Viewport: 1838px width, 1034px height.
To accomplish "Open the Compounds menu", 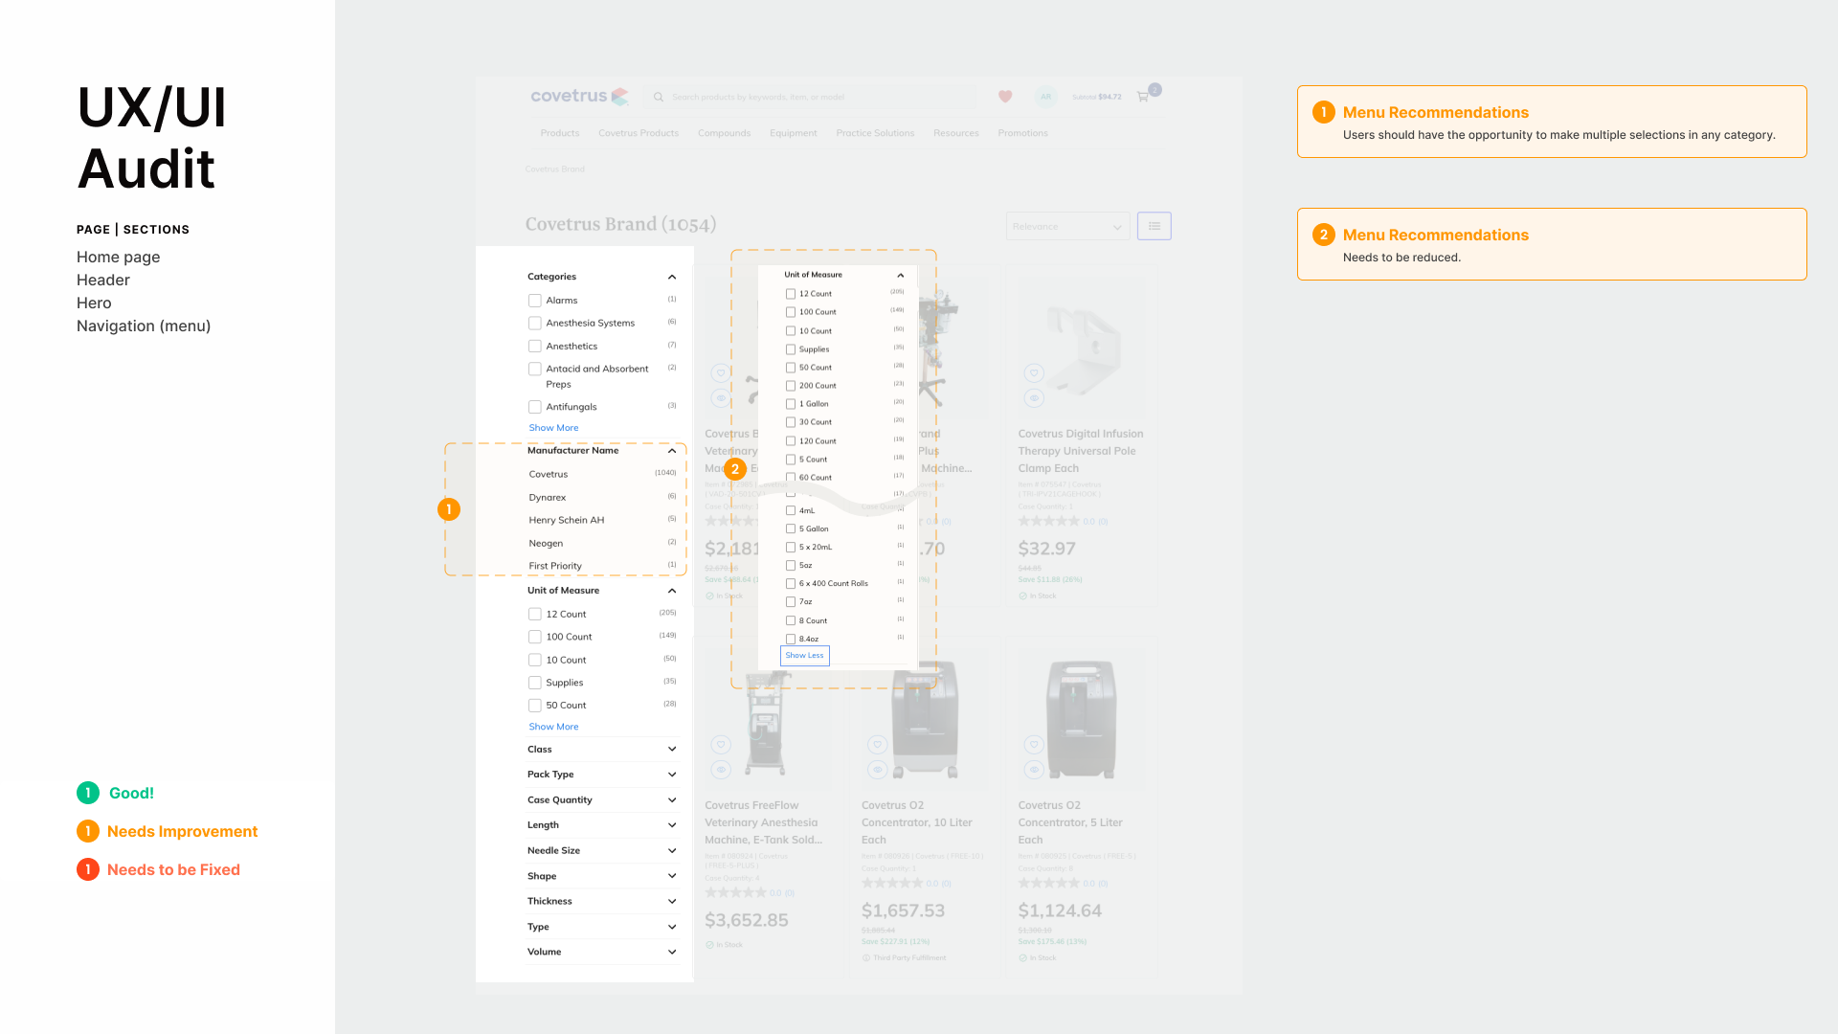I will (x=724, y=133).
